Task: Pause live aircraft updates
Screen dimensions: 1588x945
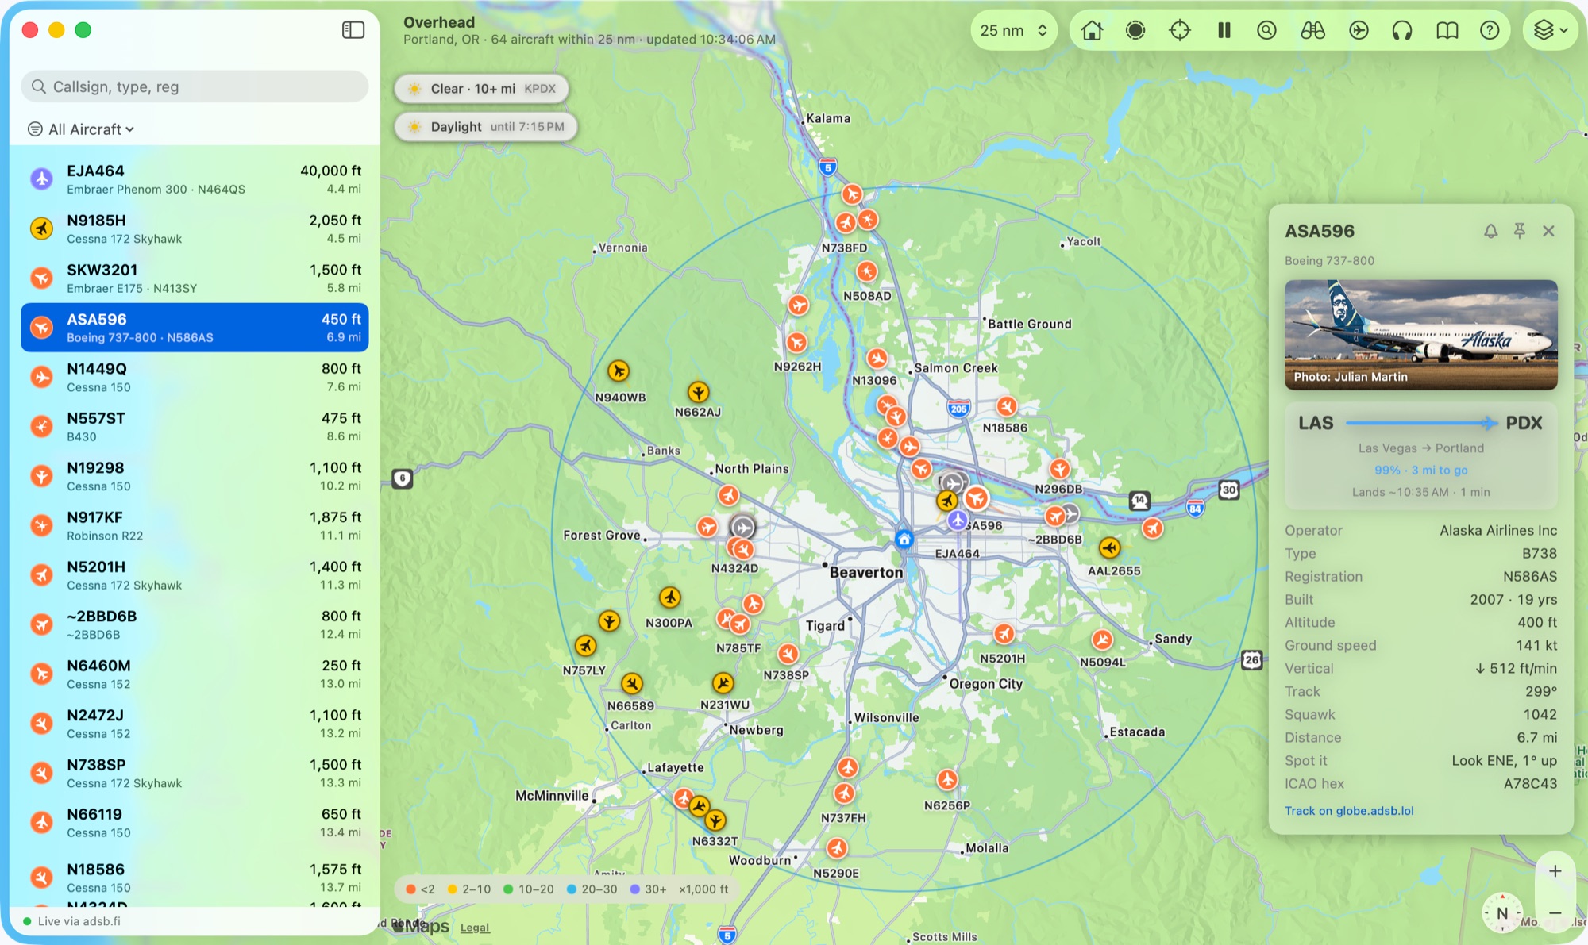Action: coord(1224,30)
